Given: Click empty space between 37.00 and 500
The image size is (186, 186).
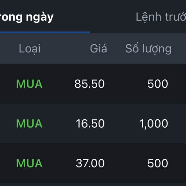Looking at the screenshot, I should point(126,163).
